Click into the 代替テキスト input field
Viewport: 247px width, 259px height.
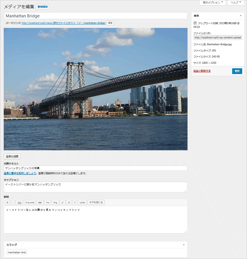coord(95,168)
